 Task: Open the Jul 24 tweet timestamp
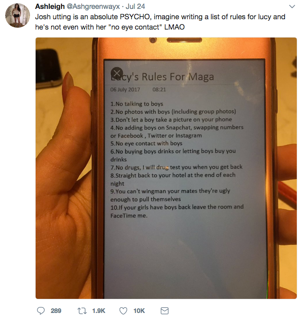coord(135,7)
